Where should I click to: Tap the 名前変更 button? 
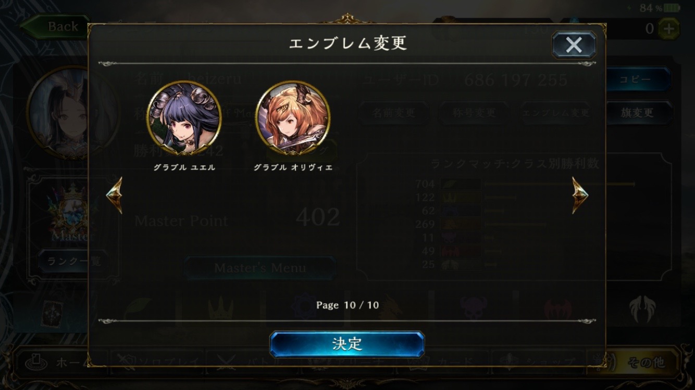394,112
